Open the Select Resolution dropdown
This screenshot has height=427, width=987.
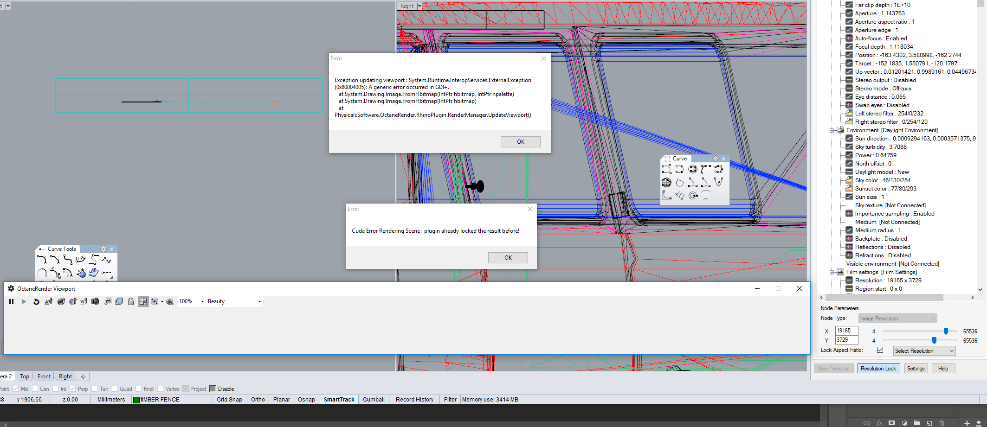(924, 351)
